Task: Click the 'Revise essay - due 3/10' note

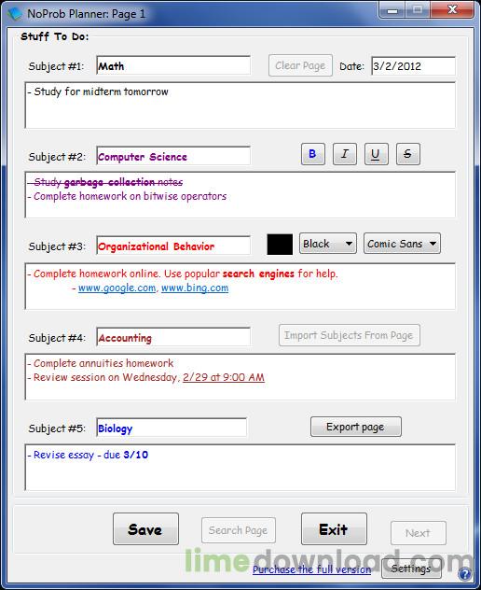Action: point(88,455)
